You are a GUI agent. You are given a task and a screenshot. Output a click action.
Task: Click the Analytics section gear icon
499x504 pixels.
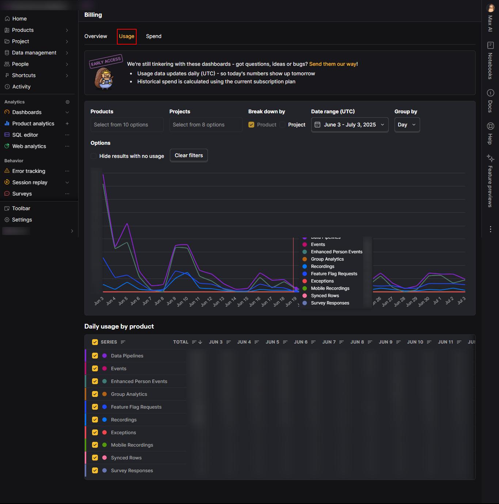click(x=67, y=102)
